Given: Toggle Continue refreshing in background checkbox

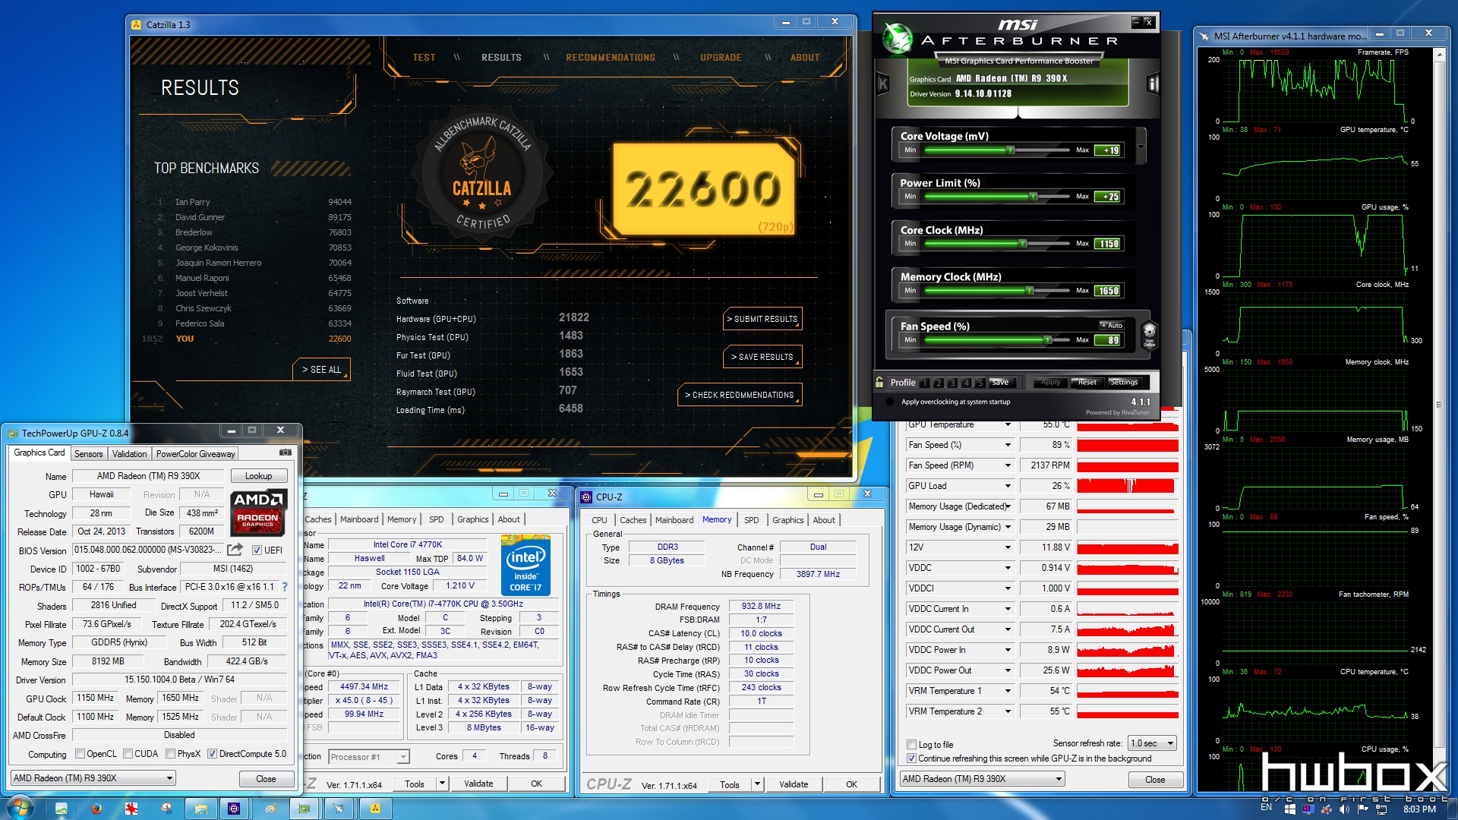Looking at the screenshot, I should 911,758.
